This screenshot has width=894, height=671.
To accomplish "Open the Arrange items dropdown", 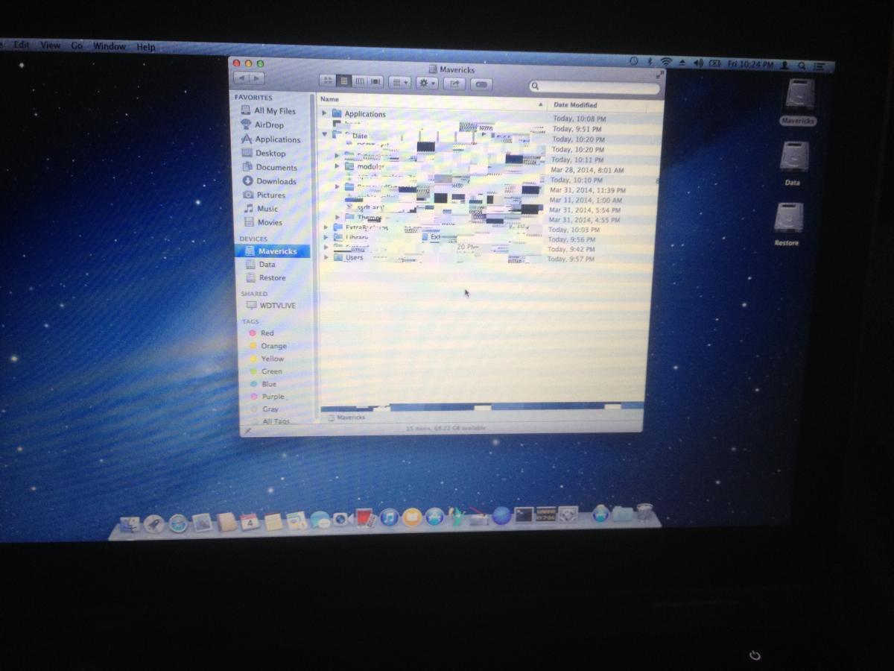I will [400, 82].
